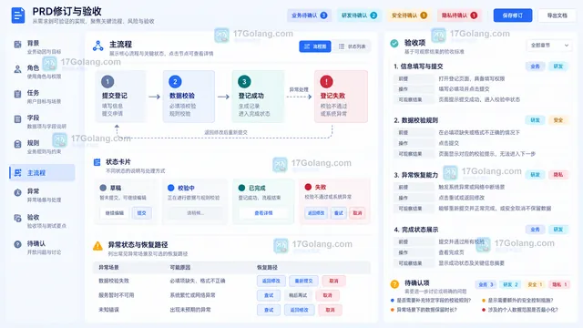Screen dimensions: 583x328
Task: Click the red exclamation icon on 登记失败
Action: 326,81
